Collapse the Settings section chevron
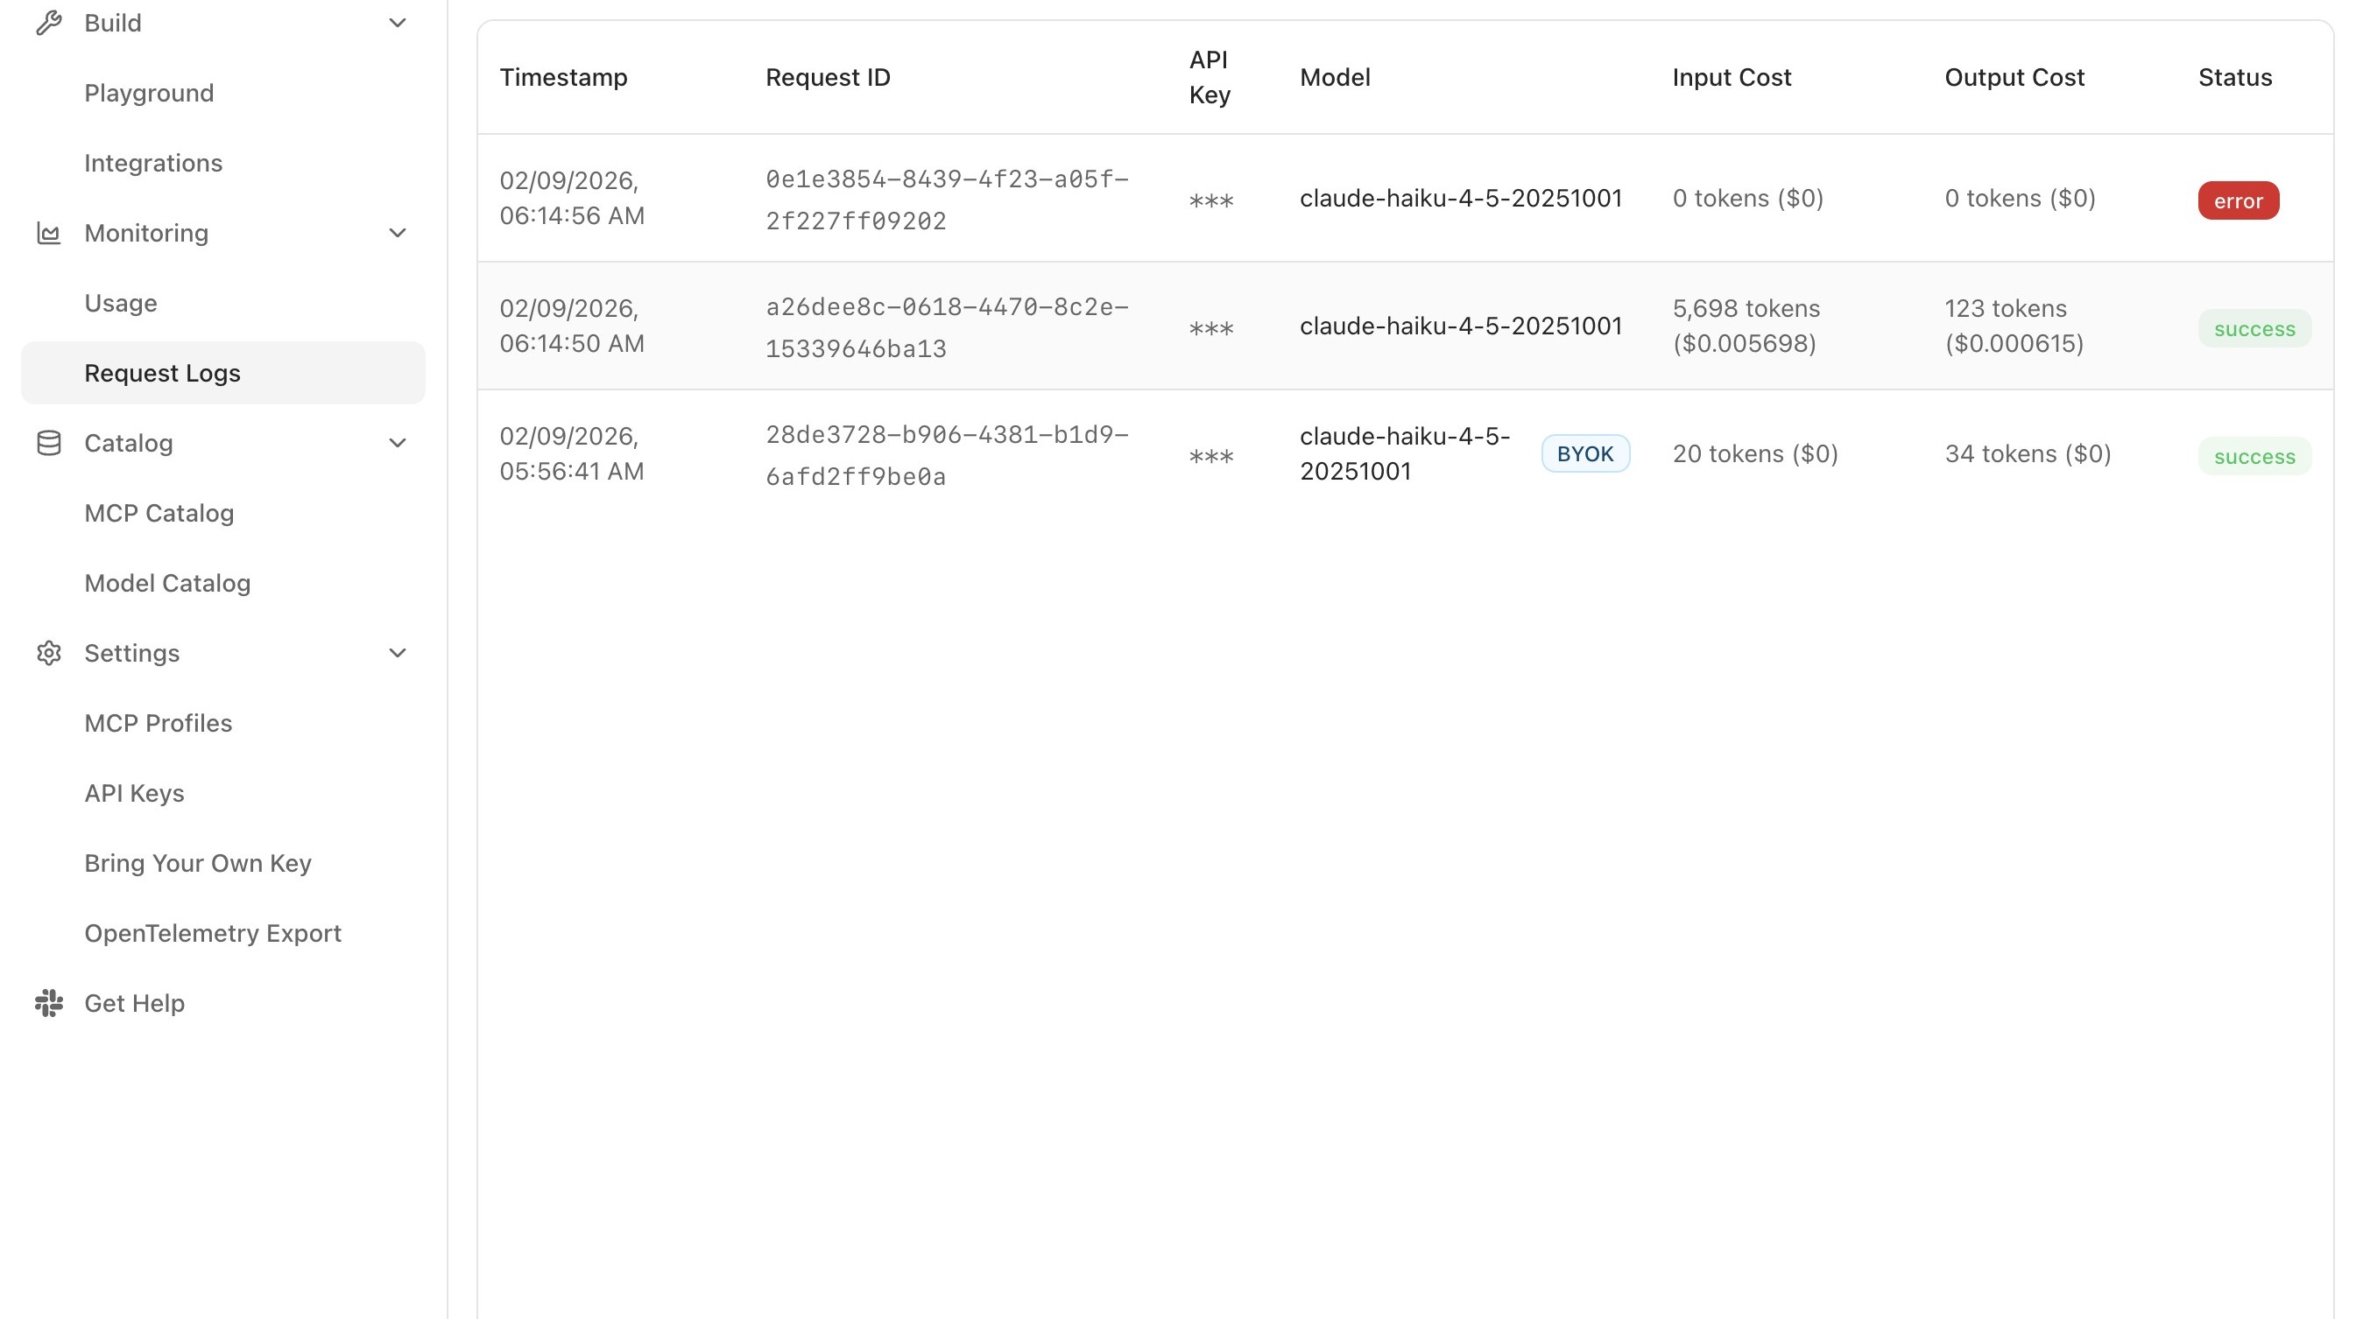The width and height of the screenshot is (2363, 1319). click(398, 653)
